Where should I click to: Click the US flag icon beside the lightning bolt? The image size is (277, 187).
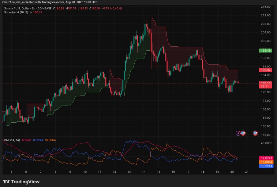pos(243,133)
